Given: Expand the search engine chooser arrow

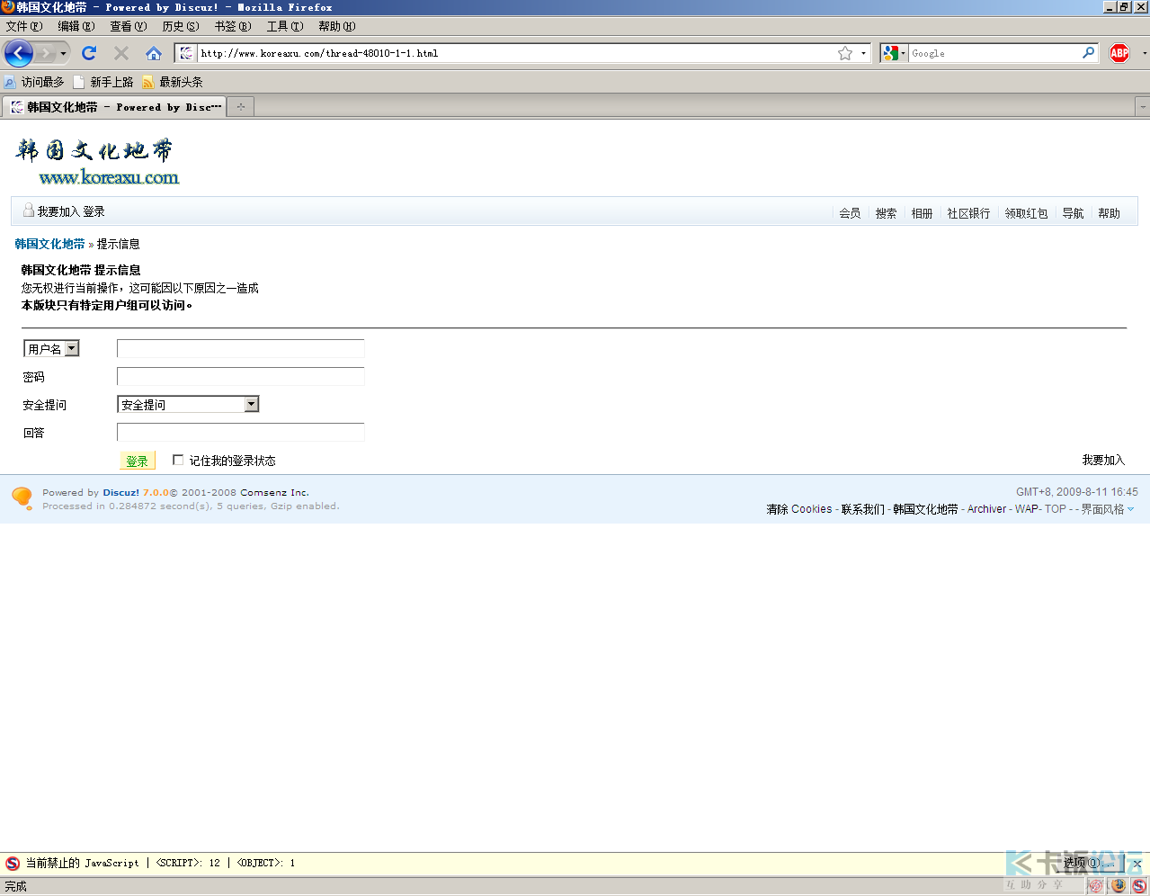Looking at the screenshot, I should tap(904, 53).
